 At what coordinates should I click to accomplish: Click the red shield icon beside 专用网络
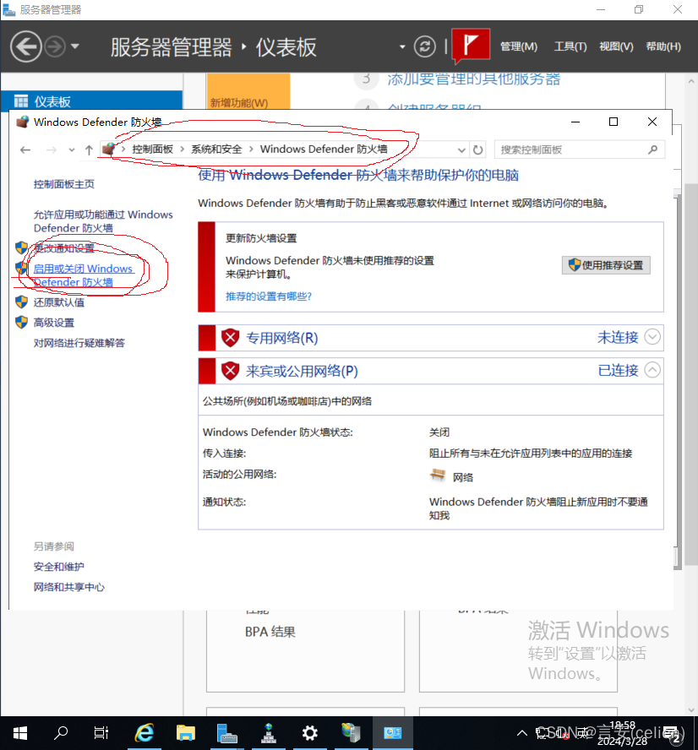coord(230,338)
